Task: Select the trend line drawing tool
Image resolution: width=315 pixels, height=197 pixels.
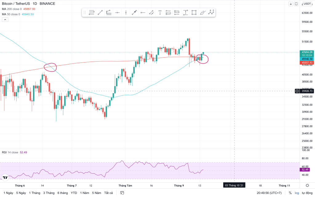Action: click(x=100, y=13)
